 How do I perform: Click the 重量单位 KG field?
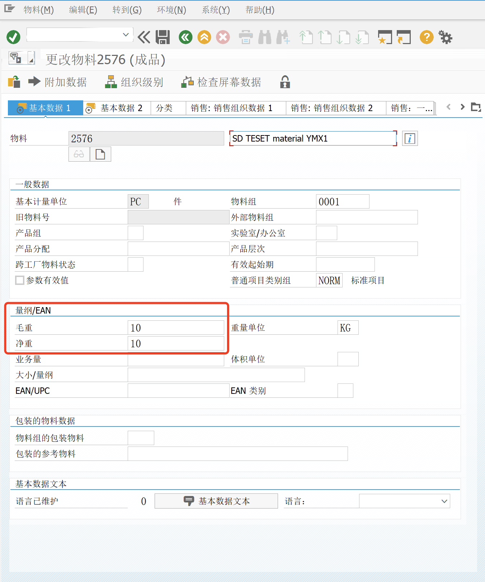pyautogui.click(x=348, y=328)
